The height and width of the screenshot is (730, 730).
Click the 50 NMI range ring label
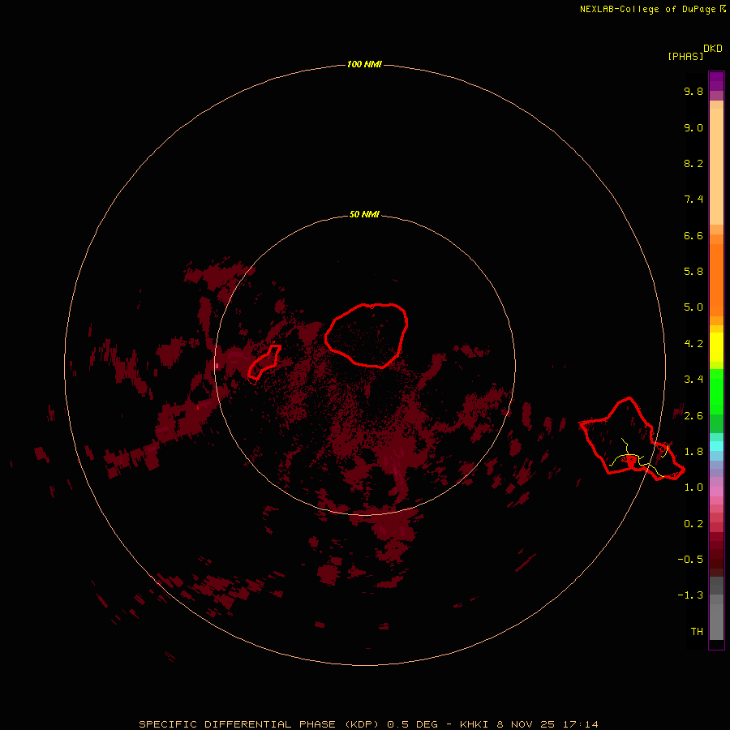point(364,214)
